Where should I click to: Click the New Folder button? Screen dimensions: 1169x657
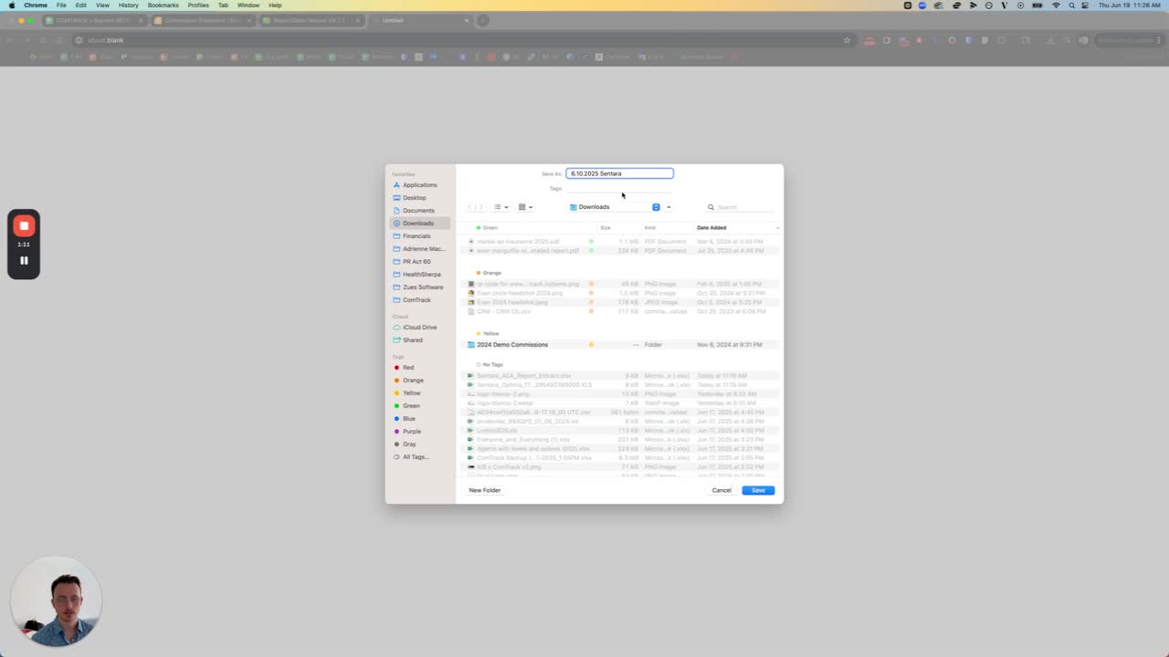pyautogui.click(x=485, y=491)
